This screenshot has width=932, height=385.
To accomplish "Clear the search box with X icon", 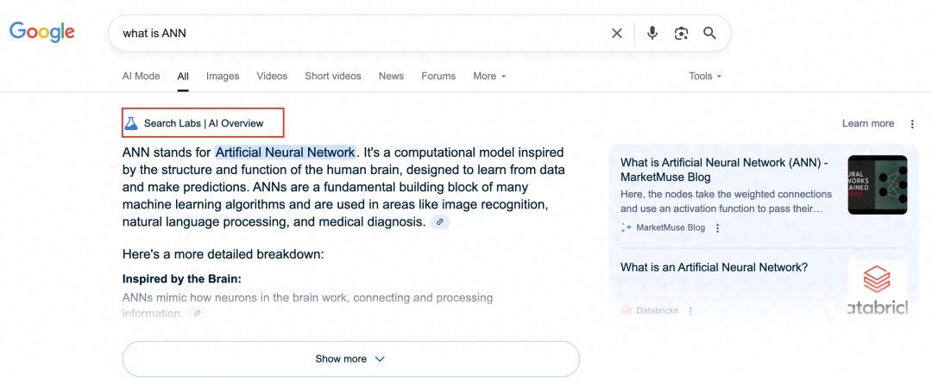I will [616, 34].
